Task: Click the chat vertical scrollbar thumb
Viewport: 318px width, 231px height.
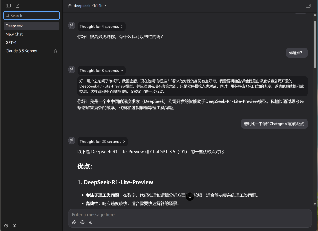Action: [315, 44]
